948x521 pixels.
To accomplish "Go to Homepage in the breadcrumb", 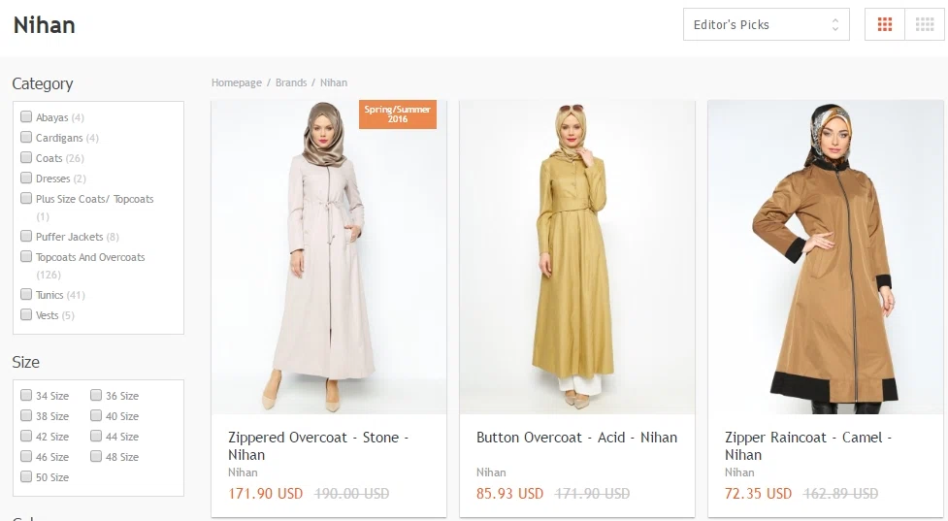I will point(237,82).
